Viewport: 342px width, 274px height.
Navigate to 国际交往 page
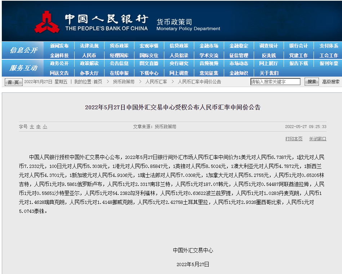click(x=149, y=55)
